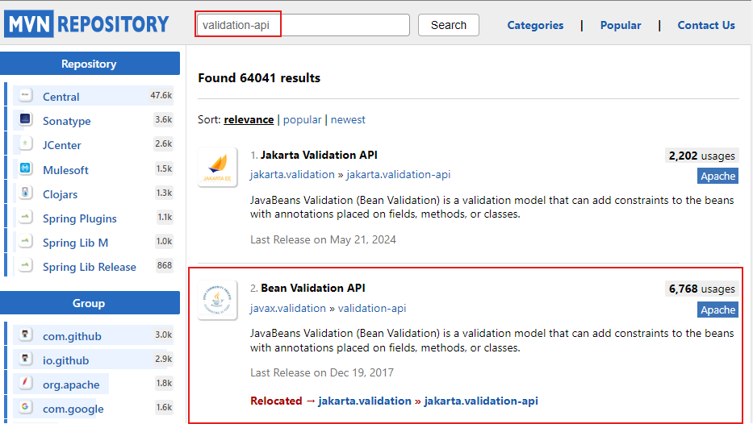
Task: Click Apache license badge for Bean Validation
Action: tap(717, 310)
